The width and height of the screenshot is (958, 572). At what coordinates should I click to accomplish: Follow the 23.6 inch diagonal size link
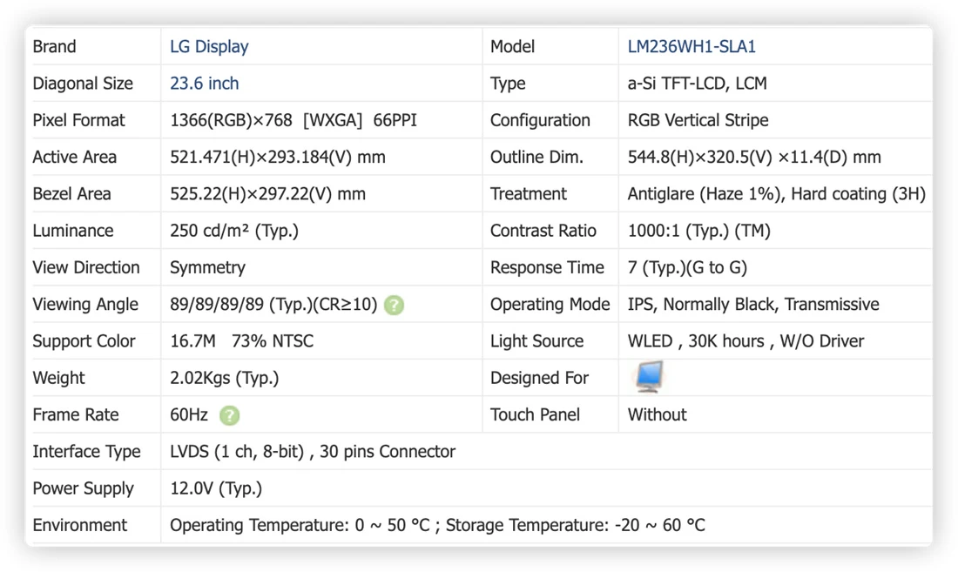[204, 84]
